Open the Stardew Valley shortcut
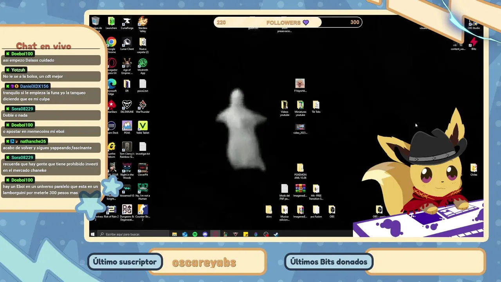This screenshot has height=282, width=501. point(143,24)
